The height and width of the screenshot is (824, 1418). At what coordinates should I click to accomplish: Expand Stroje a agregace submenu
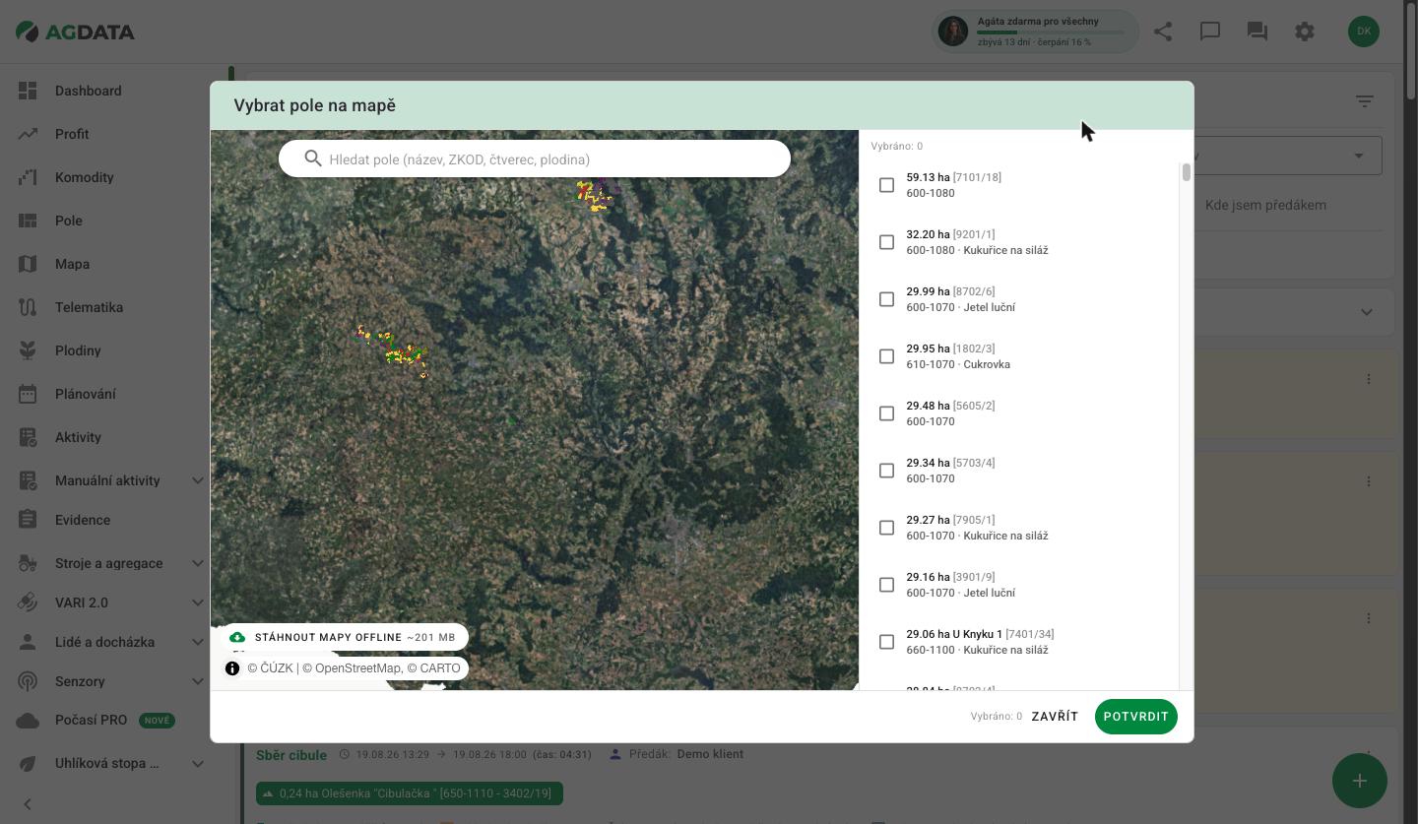point(197,563)
